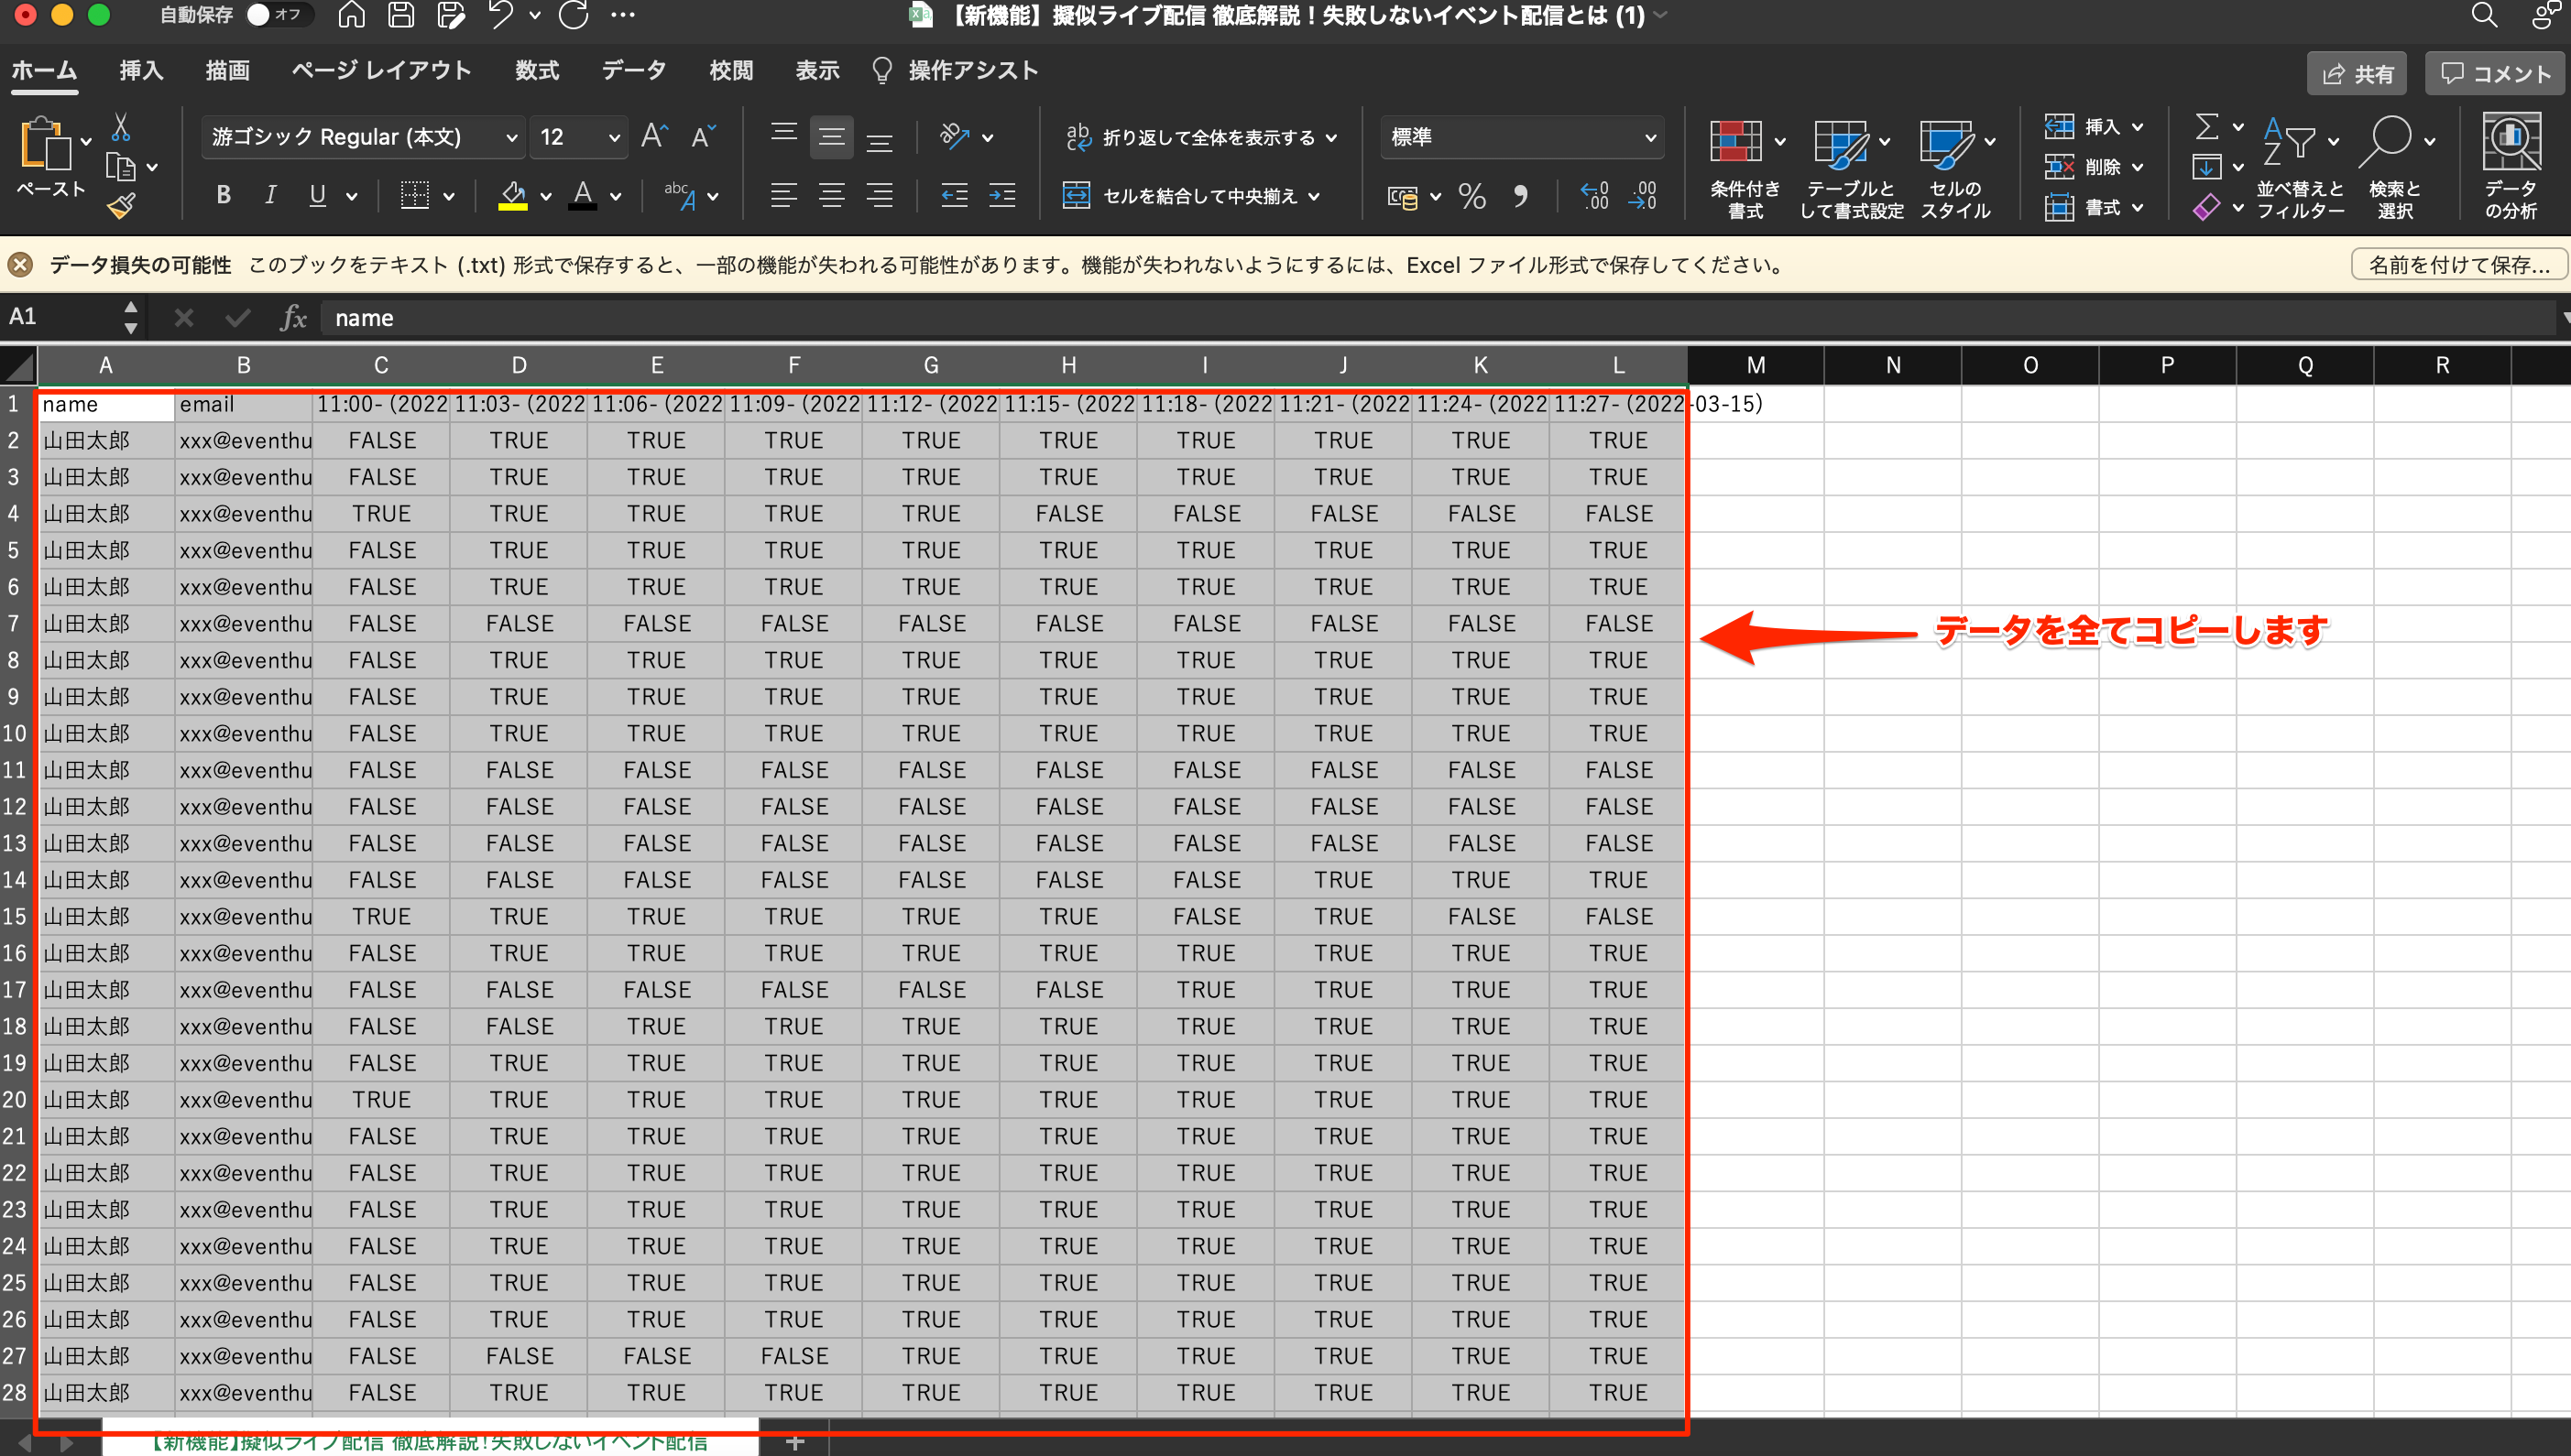Click the Name Box showing A1
The image size is (2571, 1456).
point(62,317)
